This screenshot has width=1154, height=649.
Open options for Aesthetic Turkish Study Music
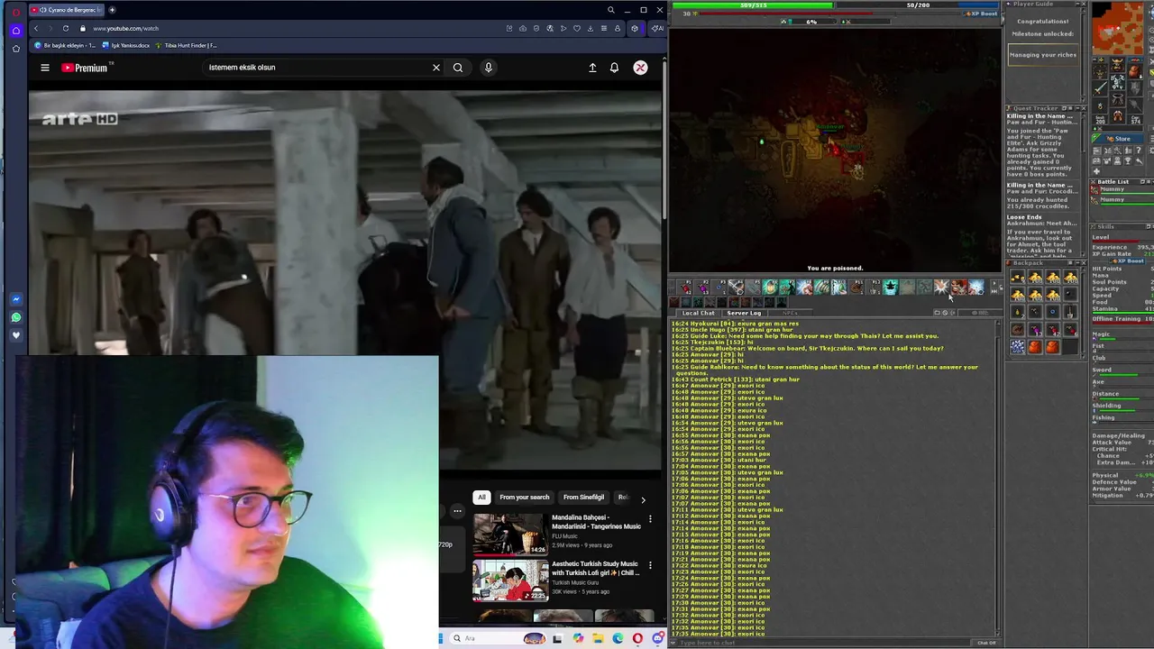click(x=650, y=565)
